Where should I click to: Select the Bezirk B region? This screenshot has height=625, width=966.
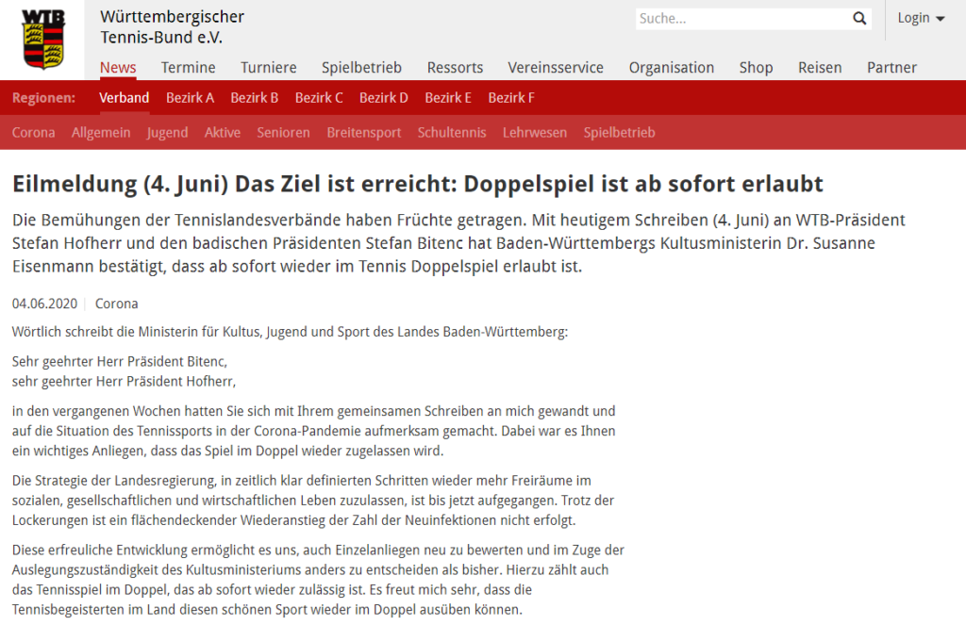coord(255,98)
